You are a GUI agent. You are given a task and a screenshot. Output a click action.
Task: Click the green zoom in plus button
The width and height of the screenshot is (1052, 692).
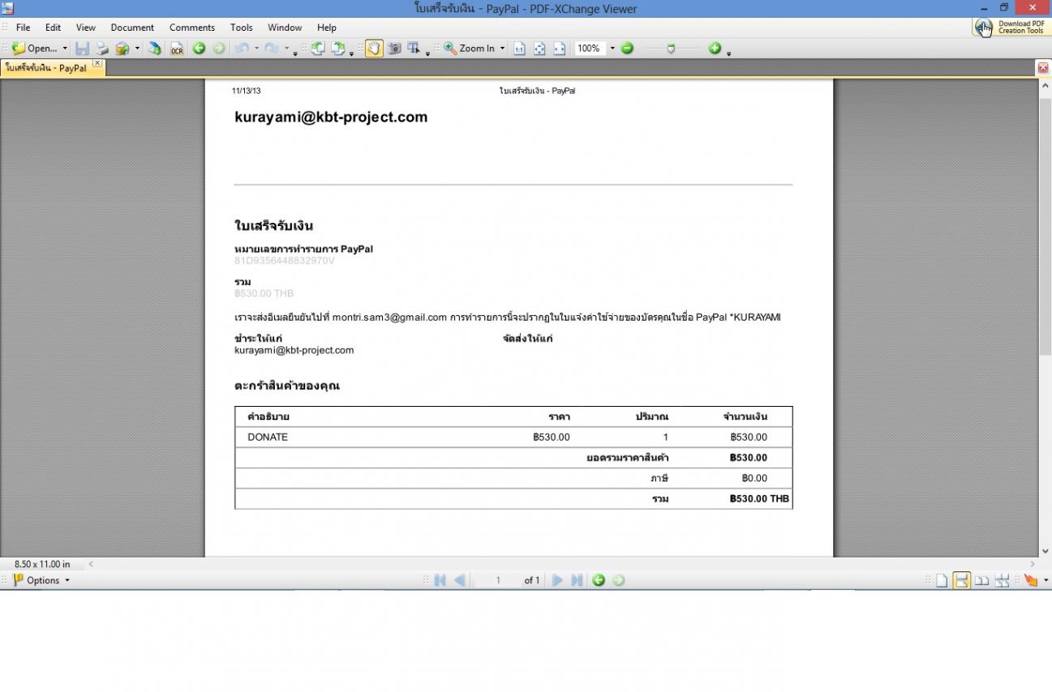point(715,49)
